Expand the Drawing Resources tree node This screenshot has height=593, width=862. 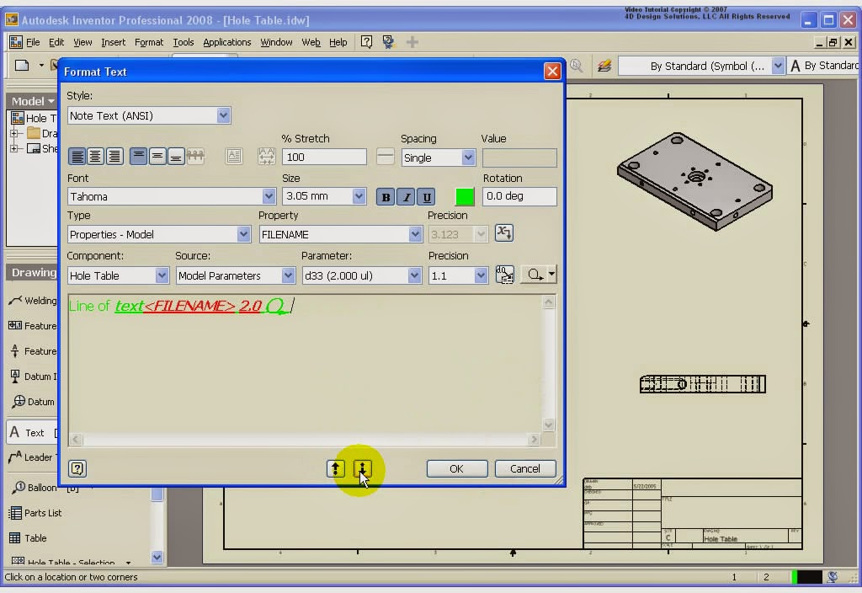[x=14, y=133]
